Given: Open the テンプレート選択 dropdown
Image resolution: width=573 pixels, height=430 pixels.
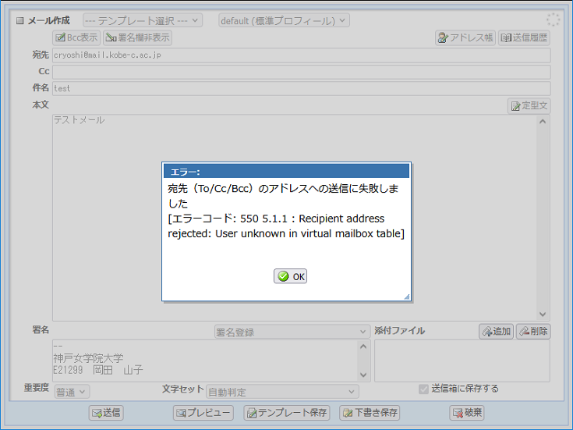Looking at the screenshot, I should 143,20.
